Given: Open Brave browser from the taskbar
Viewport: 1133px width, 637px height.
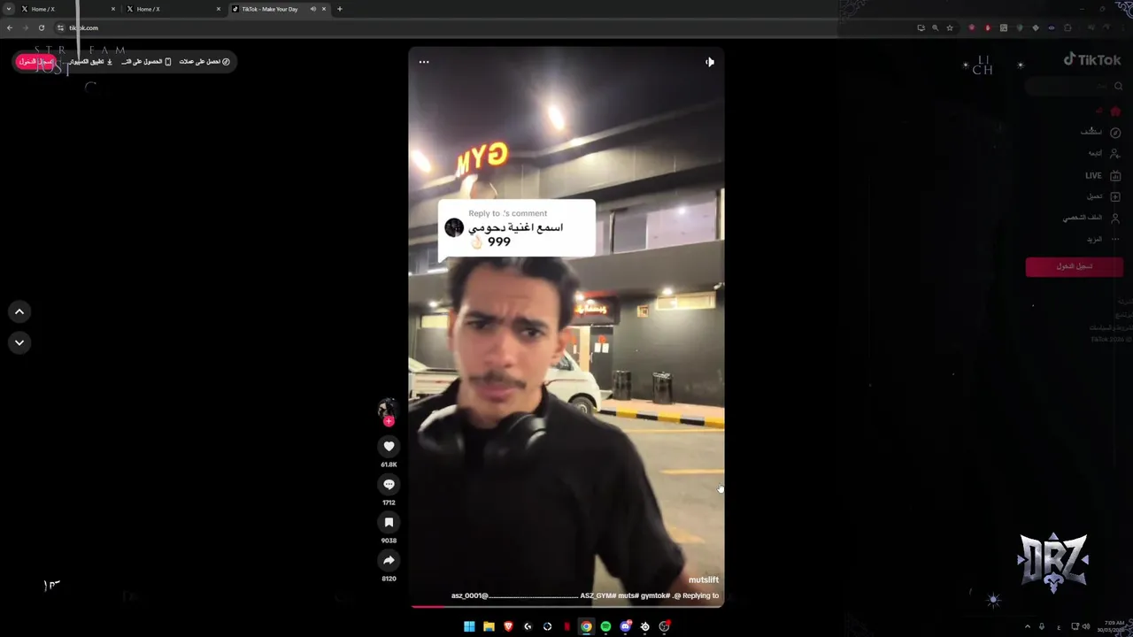Looking at the screenshot, I should (x=508, y=626).
